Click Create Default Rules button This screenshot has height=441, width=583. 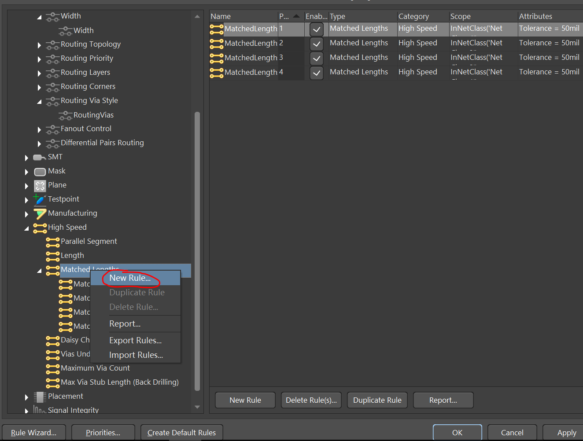[x=182, y=433]
